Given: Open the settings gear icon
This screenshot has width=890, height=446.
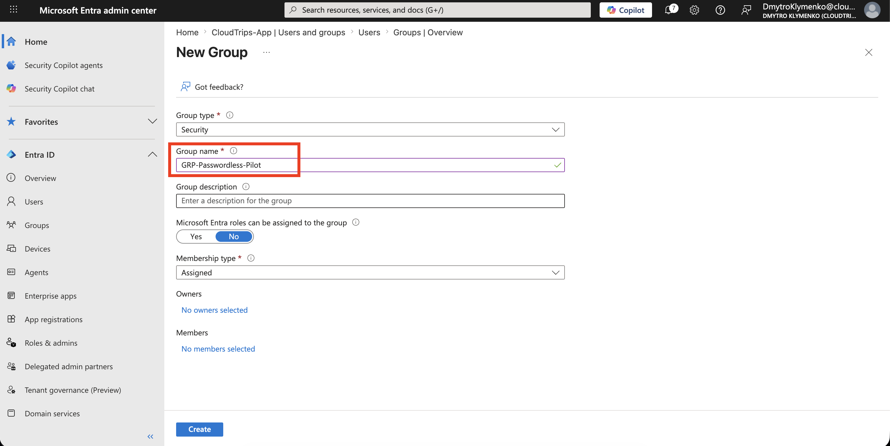Looking at the screenshot, I should point(694,10).
